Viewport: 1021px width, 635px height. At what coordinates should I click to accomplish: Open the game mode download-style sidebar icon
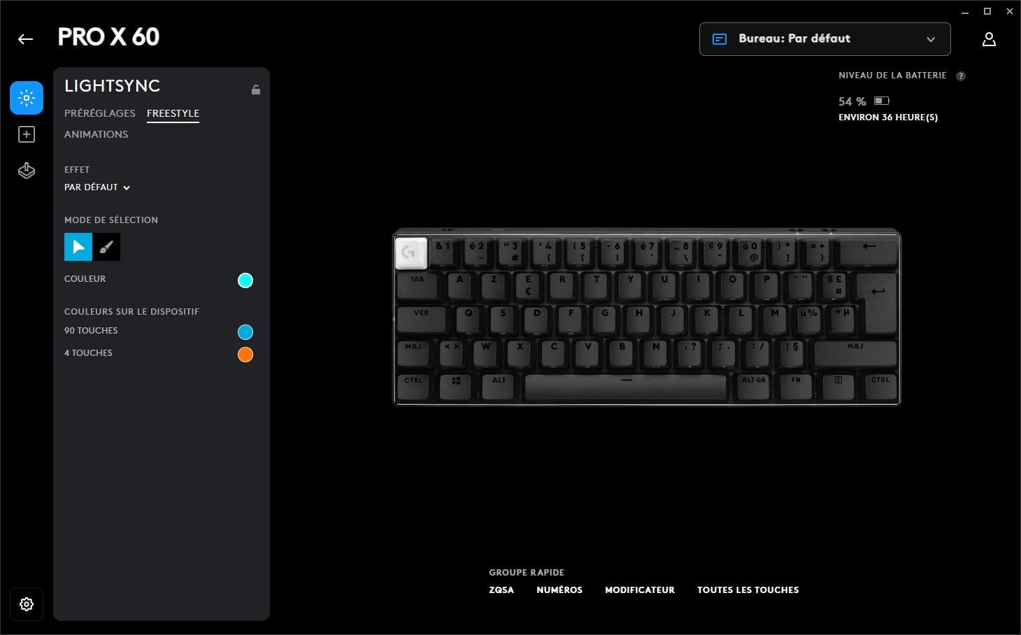pyautogui.click(x=27, y=171)
